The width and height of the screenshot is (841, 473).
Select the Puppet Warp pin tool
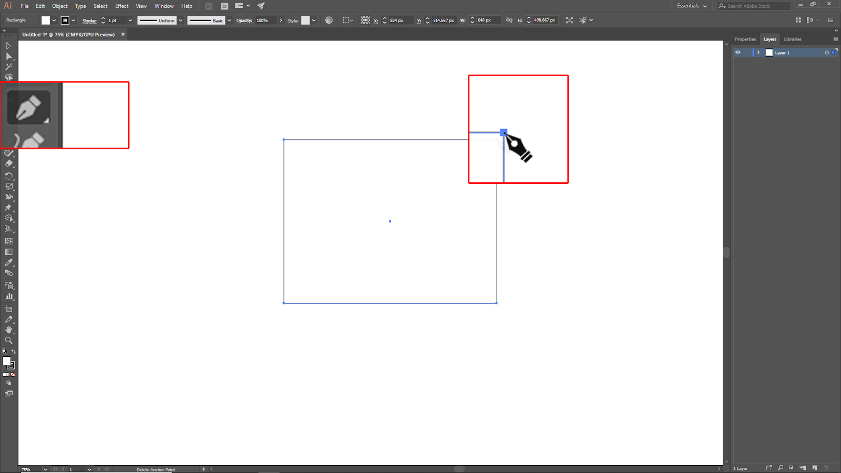coord(8,208)
